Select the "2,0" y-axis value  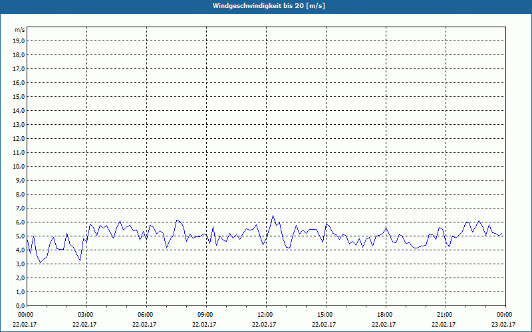coord(20,278)
